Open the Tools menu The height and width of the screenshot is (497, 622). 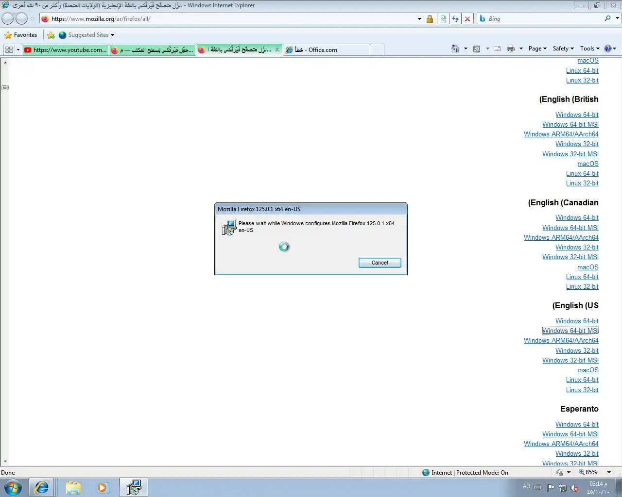590,49
